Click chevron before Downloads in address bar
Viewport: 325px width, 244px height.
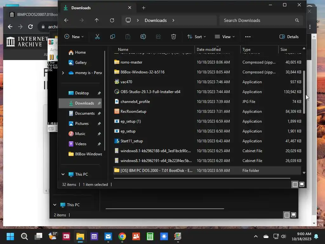[138, 20]
